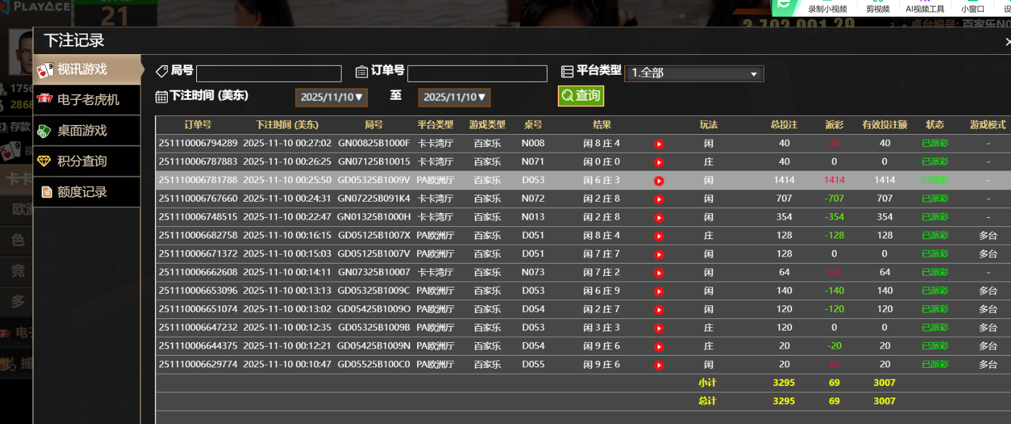Click replay icon for order 251110006629774
The width and height of the screenshot is (1011, 424).
(x=659, y=365)
